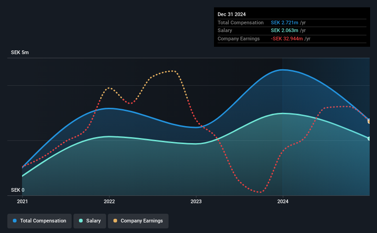Click the Salary tooltip row label
This screenshot has width=377, height=233.
[x=225, y=31]
